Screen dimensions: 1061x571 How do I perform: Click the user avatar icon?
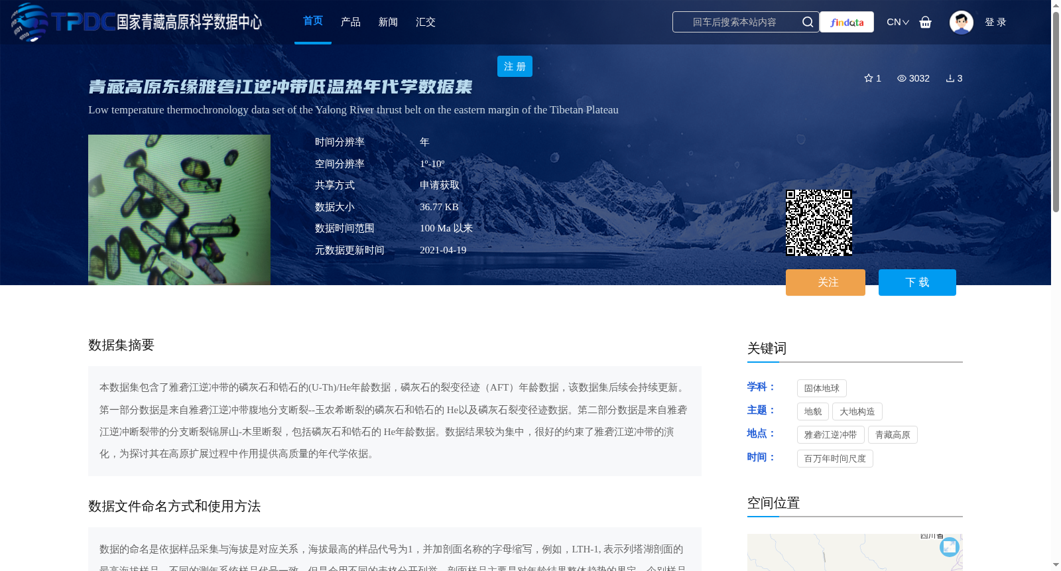coord(961,22)
